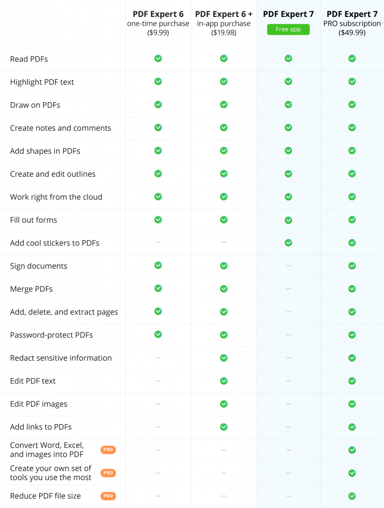
Task: Click Add cool stickers checkmark under PDF Expert 7 free
Action: click(x=288, y=243)
